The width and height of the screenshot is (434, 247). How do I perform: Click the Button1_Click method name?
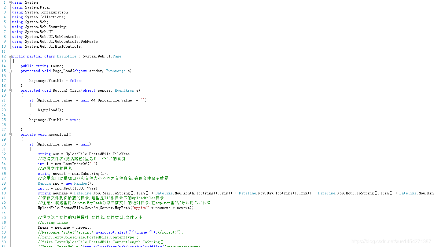point(67,90)
